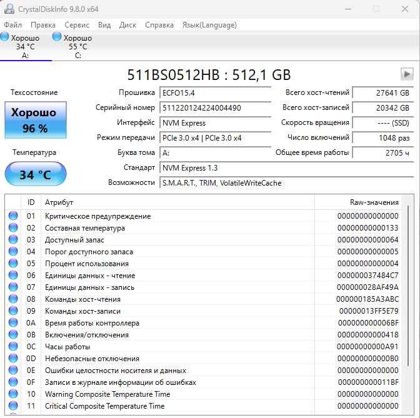This screenshot has width=420, height=418.
Task: Click status orb for Процент использования row
Action: pyautogui.click(x=13, y=264)
